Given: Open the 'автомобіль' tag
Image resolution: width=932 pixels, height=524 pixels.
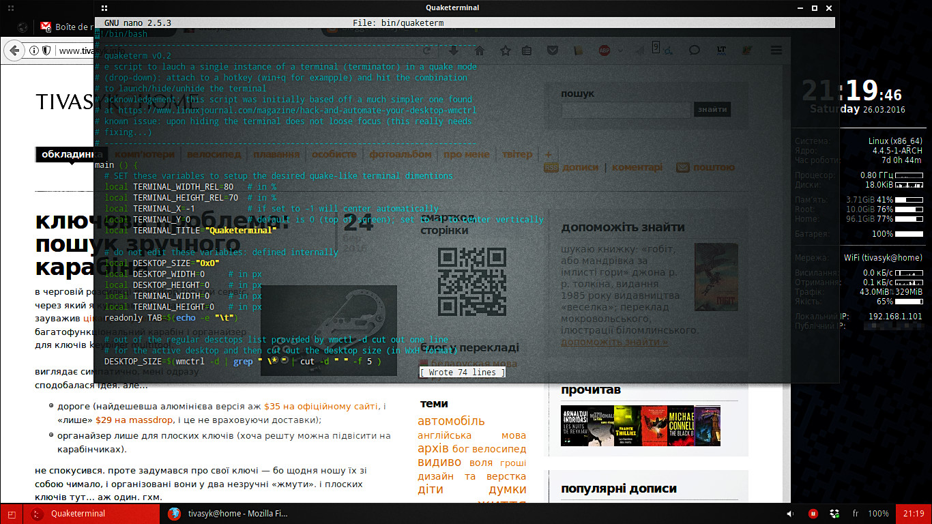Looking at the screenshot, I should click(451, 421).
